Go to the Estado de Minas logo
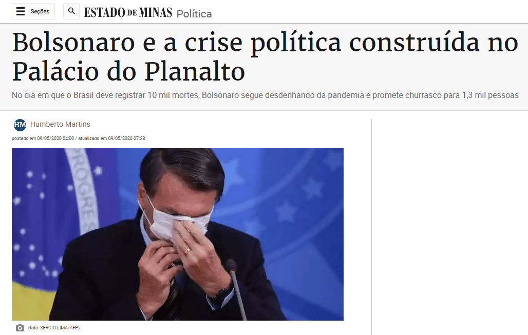Viewport: 528px width, 335px height. pos(128,12)
